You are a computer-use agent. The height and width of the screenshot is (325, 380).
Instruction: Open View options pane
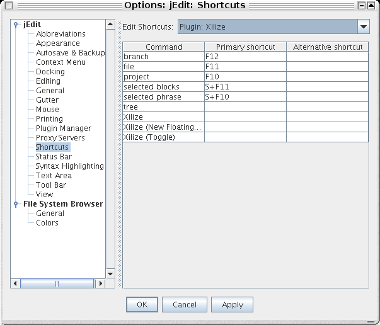point(44,194)
